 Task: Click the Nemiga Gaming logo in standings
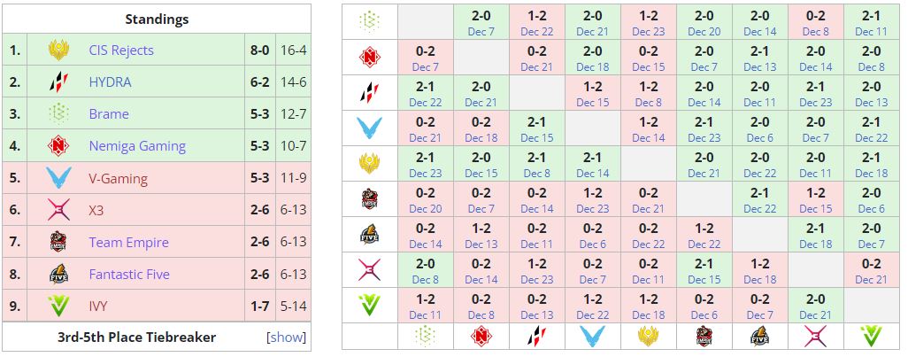[x=58, y=146]
